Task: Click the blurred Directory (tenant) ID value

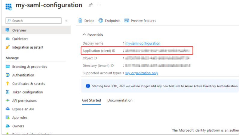Action: tap(158, 66)
